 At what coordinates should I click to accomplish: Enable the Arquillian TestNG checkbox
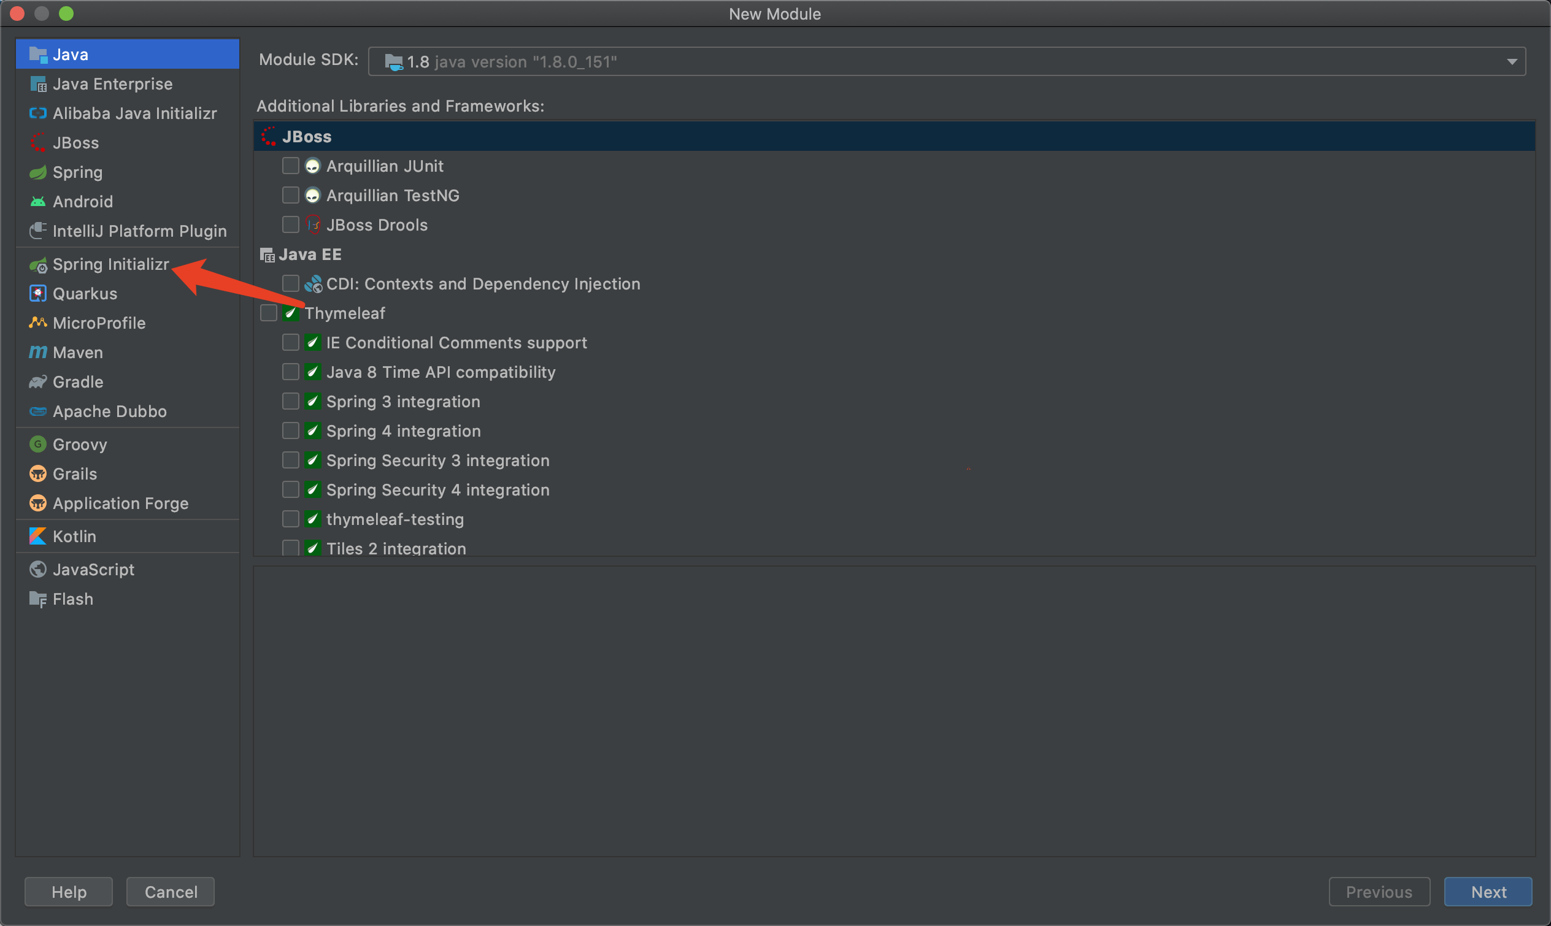click(291, 195)
